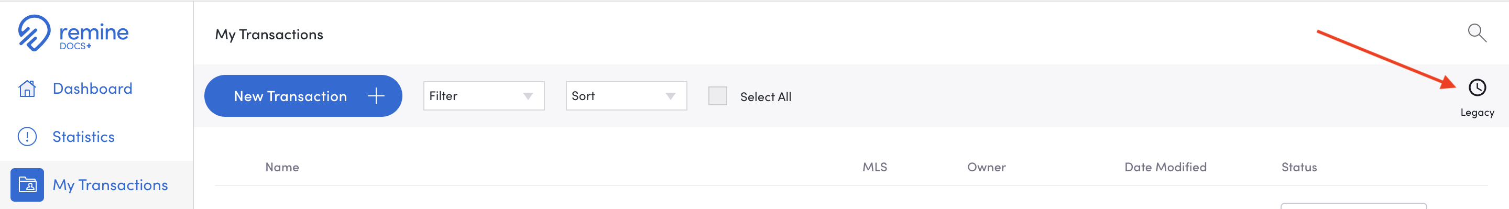Open the Sort dropdown
Screen dimensions: 1509x209
626,96
